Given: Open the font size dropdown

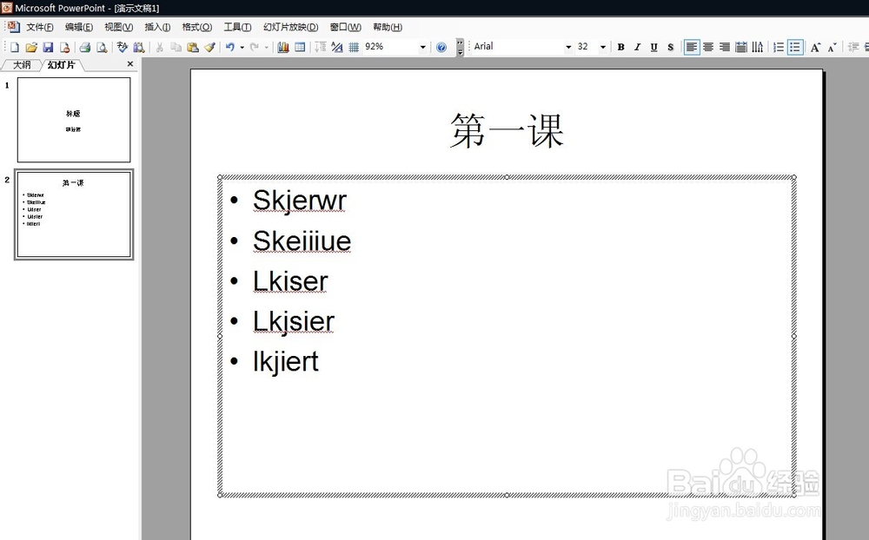Looking at the screenshot, I should [603, 47].
